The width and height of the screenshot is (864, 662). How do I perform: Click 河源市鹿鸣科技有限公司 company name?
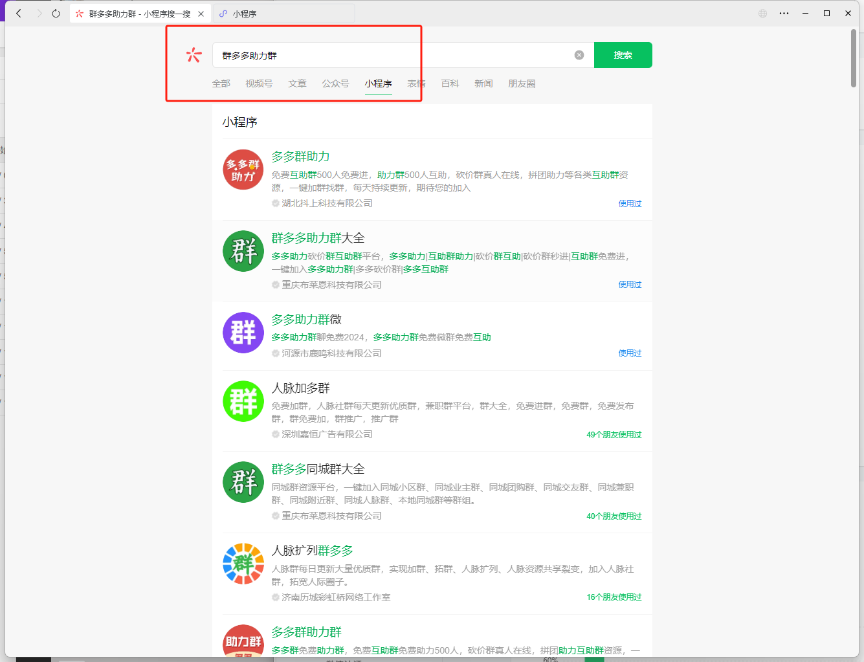pyautogui.click(x=331, y=353)
